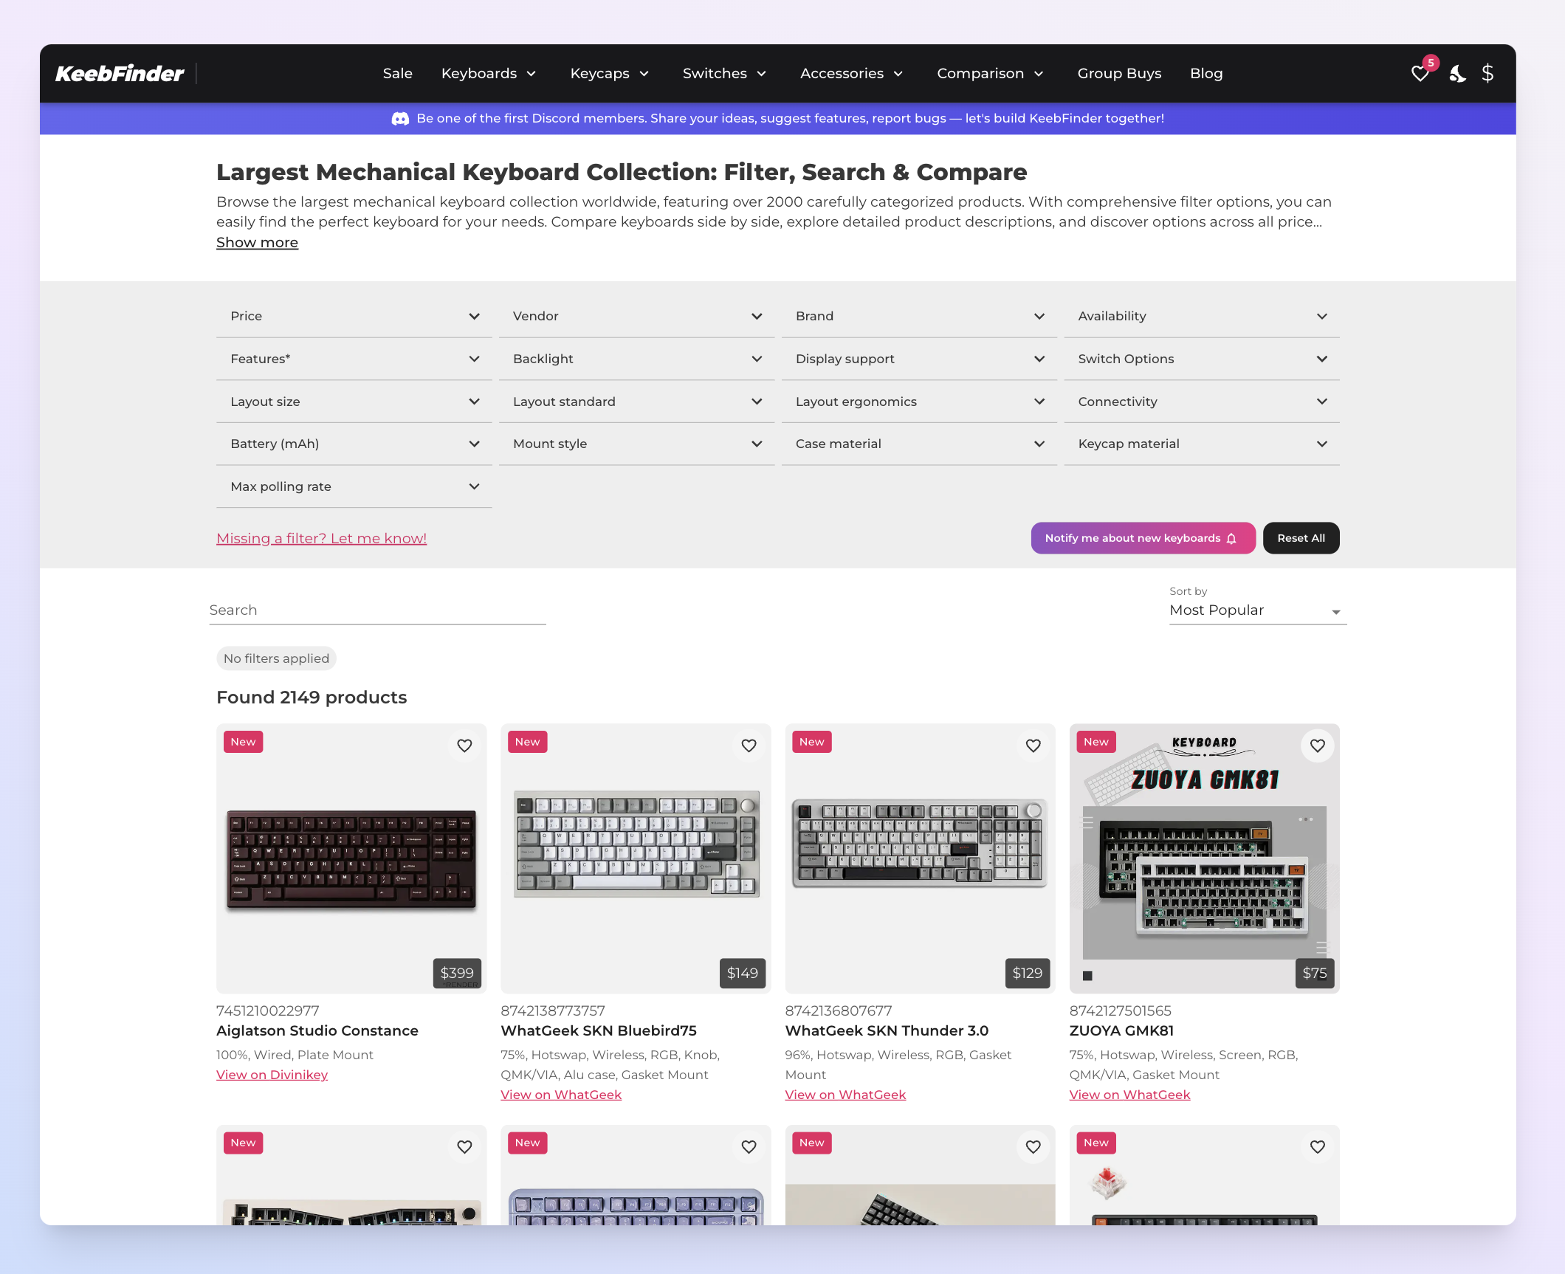Open the Keycaps menu
The width and height of the screenshot is (1565, 1274).
coord(610,74)
